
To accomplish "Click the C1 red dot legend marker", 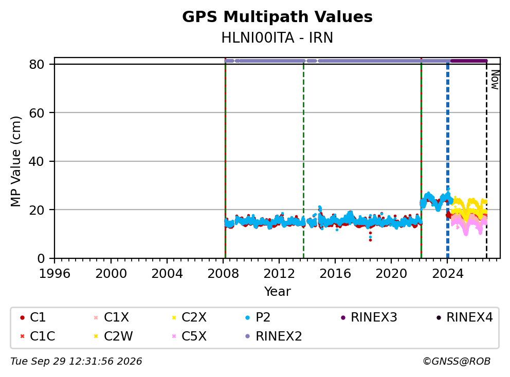I will point(22,317).
